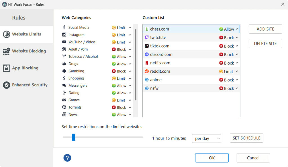This screenshot has width=288, height=167.
Task: Click the Social Media Facebook icon
Action: click(64, 28)
